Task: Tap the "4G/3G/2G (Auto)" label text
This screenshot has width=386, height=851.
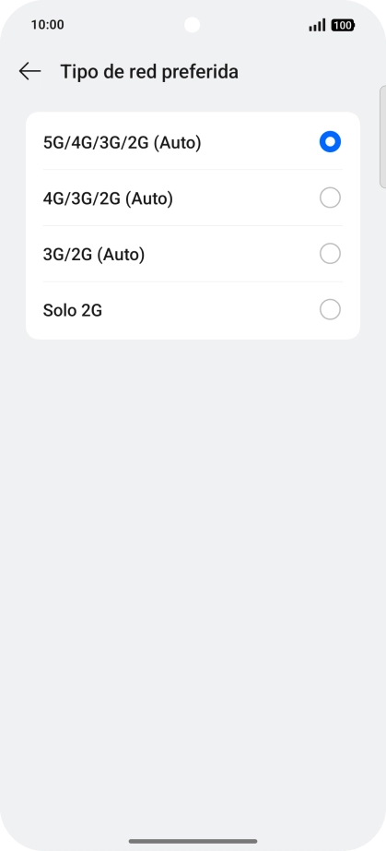Action: point(108,198)
